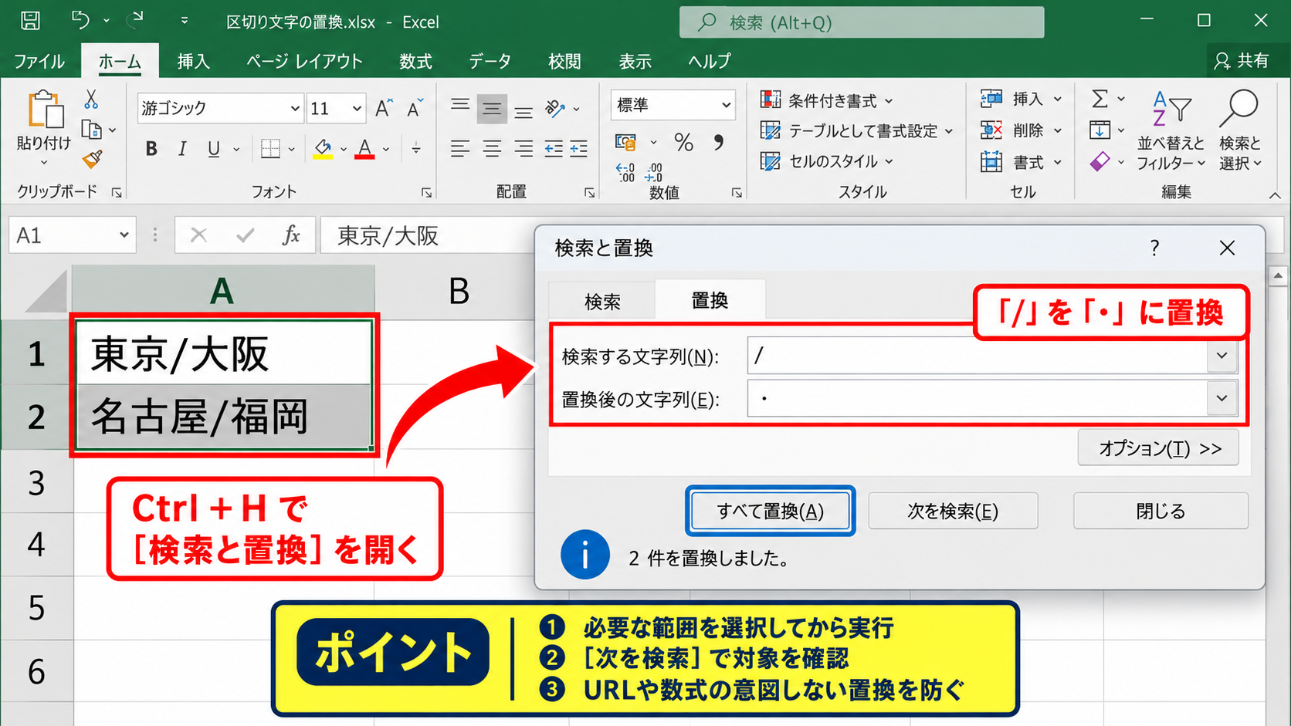Click the Middle Align icon
The image size is (1291, 726).
[492, 110]
